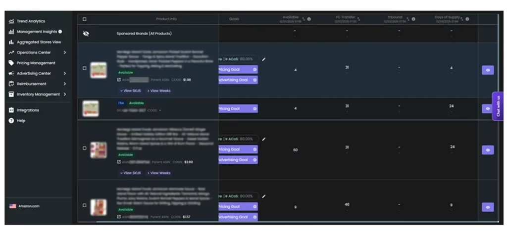Open the Chat with us side tab
Screen dimensions: 507x234
coord(498,106)
